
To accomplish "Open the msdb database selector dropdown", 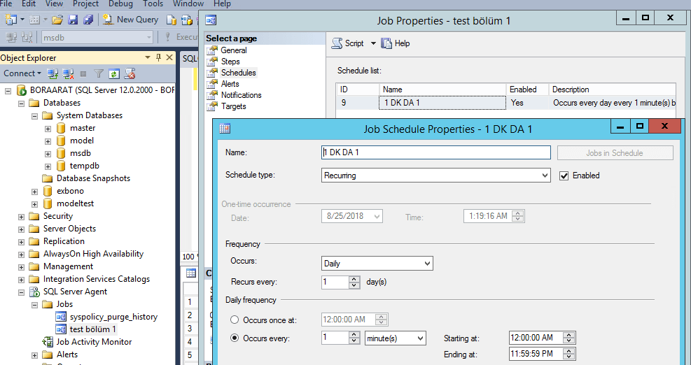I will [x=149, y=38].
